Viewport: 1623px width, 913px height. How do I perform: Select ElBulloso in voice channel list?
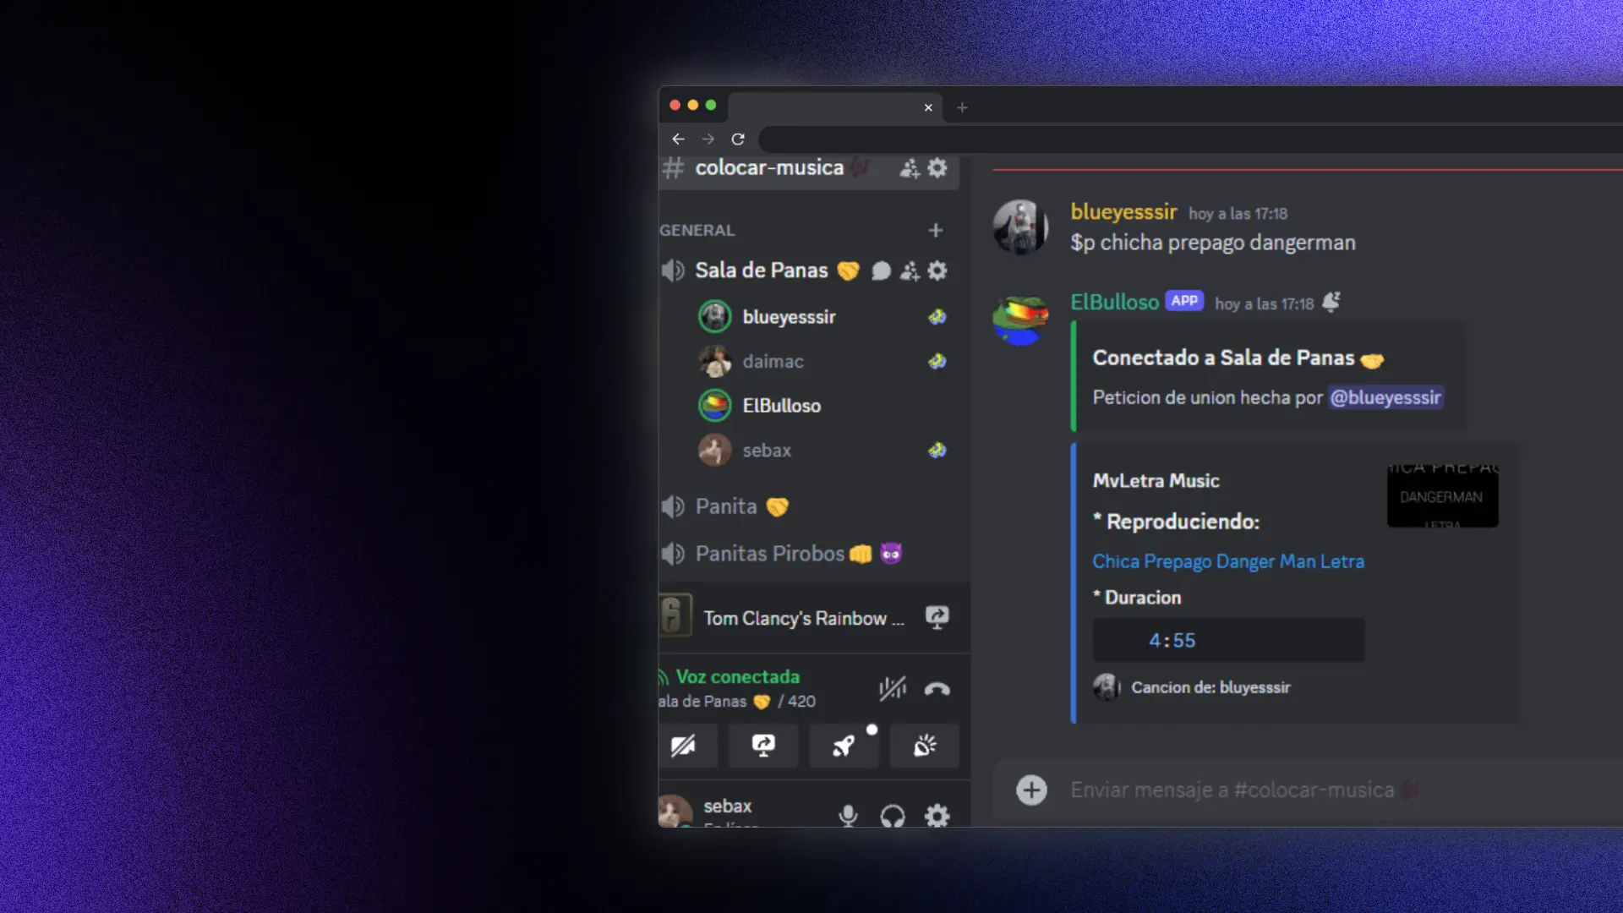point(781,406)
